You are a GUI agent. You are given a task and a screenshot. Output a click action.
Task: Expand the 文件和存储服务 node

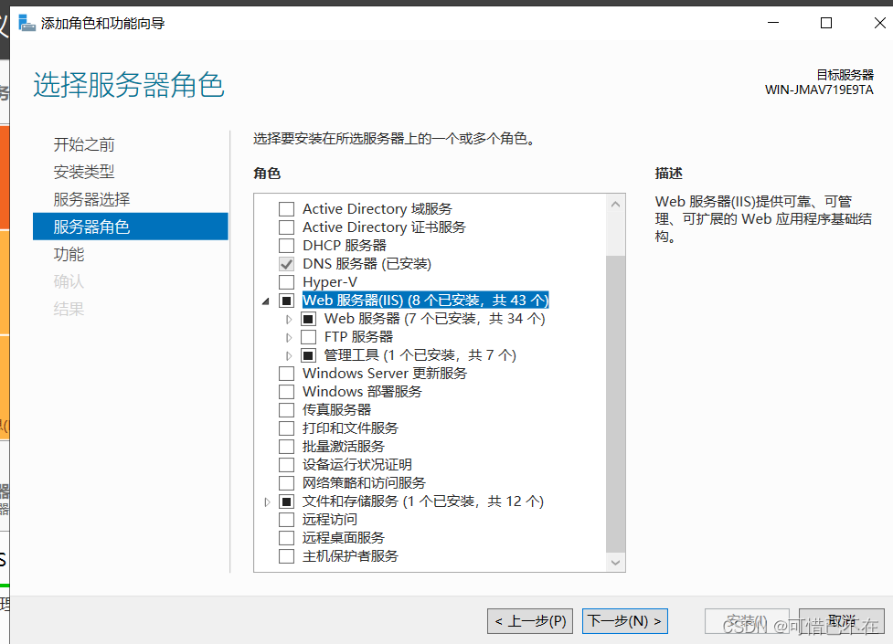point(267,501)
